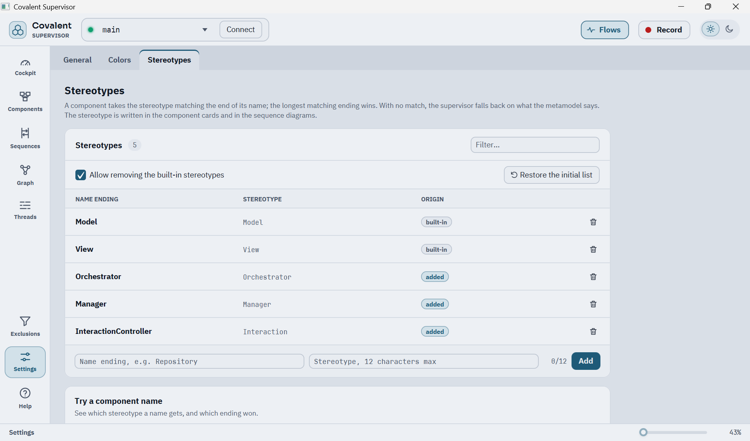The image size is (750, 441).
Task: Switch to the Colors tab
Action: tap(120, 60)
